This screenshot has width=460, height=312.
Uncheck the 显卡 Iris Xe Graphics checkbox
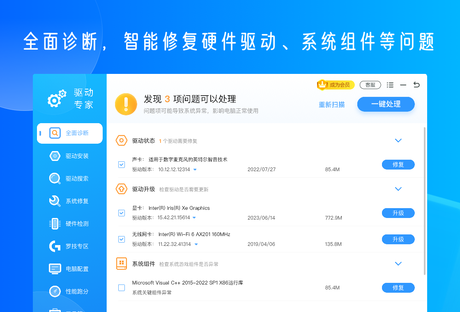[122, 213]
